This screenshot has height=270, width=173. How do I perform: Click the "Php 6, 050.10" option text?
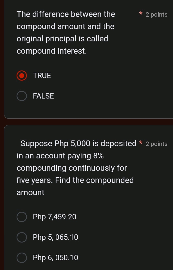tap(55, 258)
